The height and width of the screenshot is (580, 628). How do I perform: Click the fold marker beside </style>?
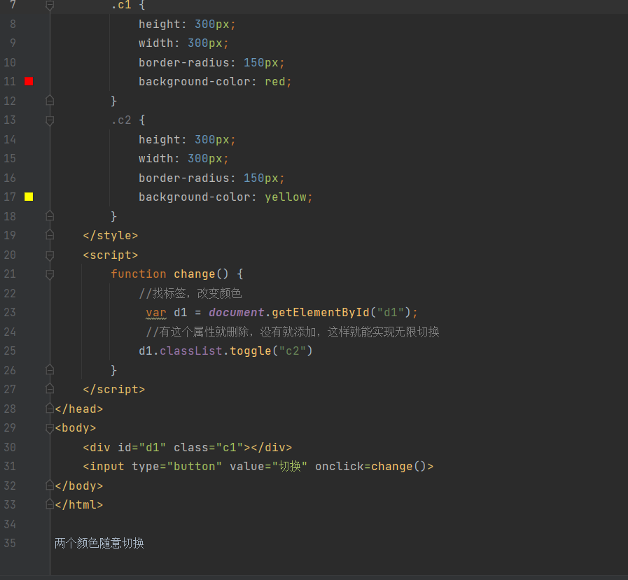tap(50, 235)
